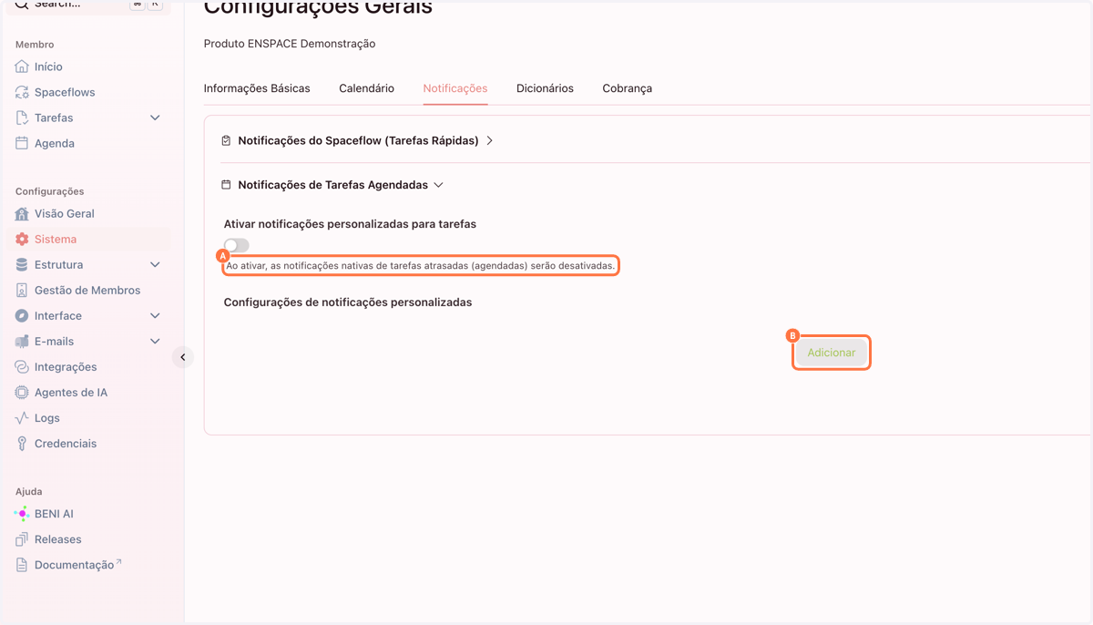The width and height of the screenshot is (1093, 625).
Task: Expand Notificações do Spaceflow section chevron
Action: tap(490, 141)
